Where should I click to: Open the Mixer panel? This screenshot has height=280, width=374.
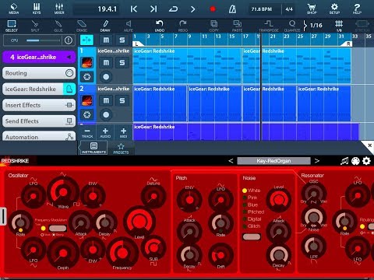tap(59, 9)
